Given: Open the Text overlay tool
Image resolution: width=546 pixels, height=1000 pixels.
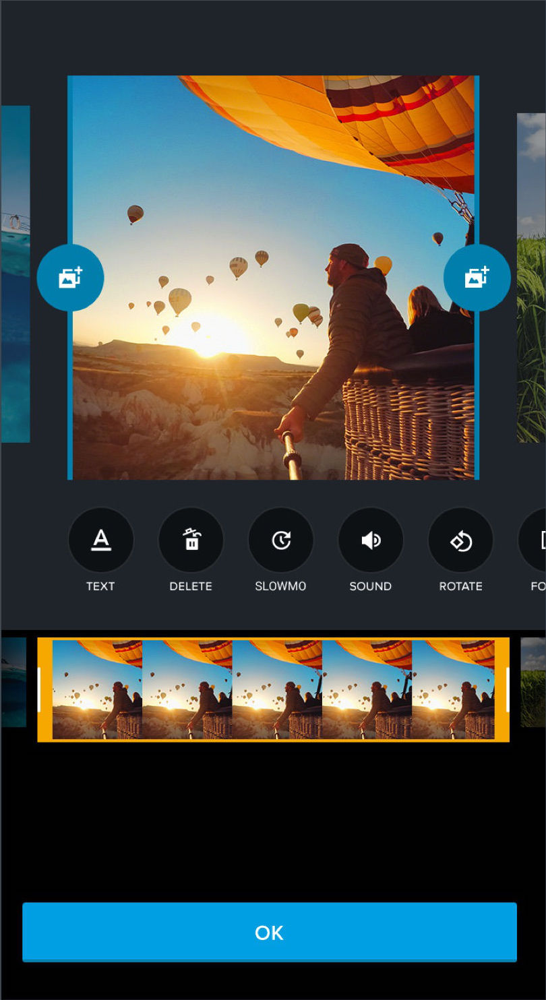Looking at the screenshot, I should (100, 540).
